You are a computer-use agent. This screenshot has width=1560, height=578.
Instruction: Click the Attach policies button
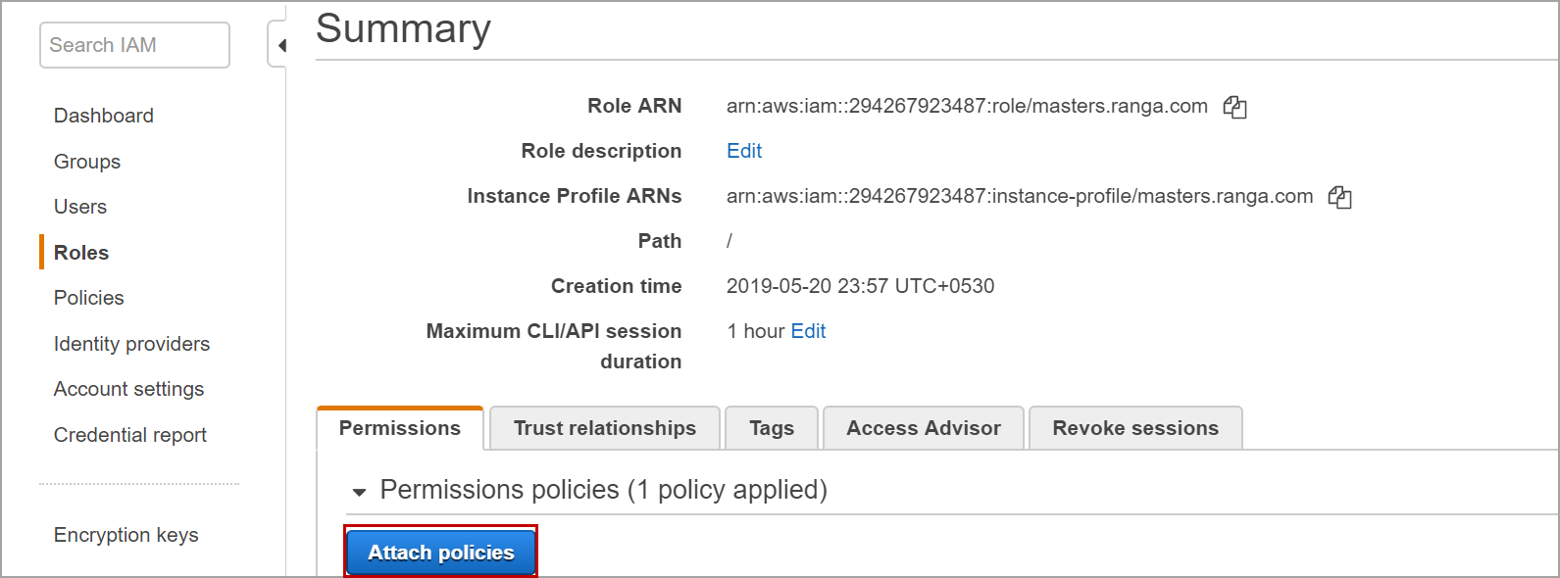point(441,553)
